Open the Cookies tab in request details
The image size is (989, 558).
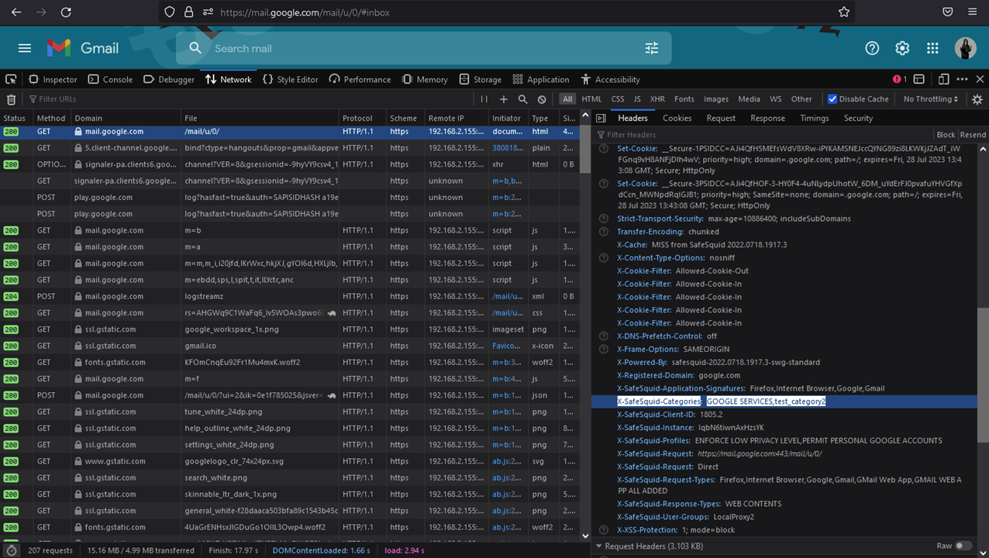pos(677,119)
